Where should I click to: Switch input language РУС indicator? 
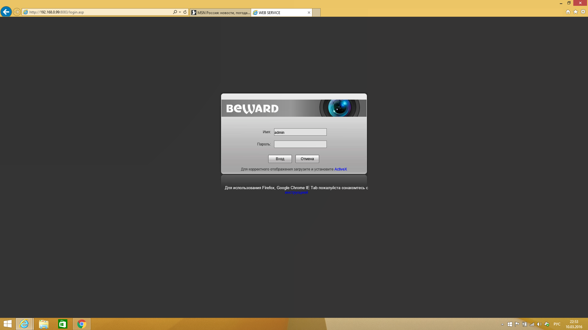coord(557,324)
